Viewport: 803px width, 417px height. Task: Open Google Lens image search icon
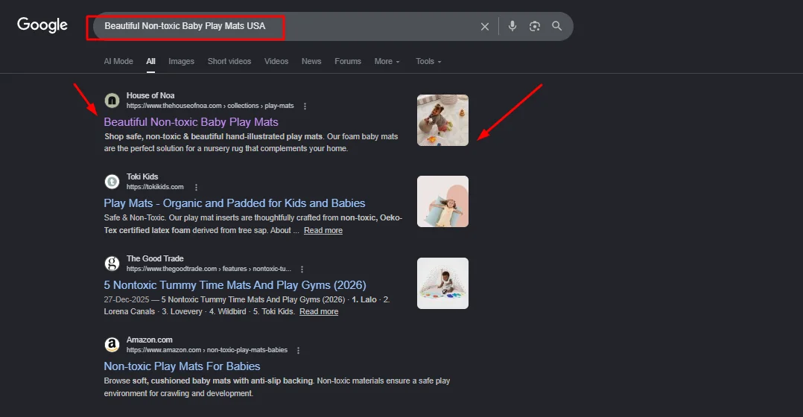534,26
